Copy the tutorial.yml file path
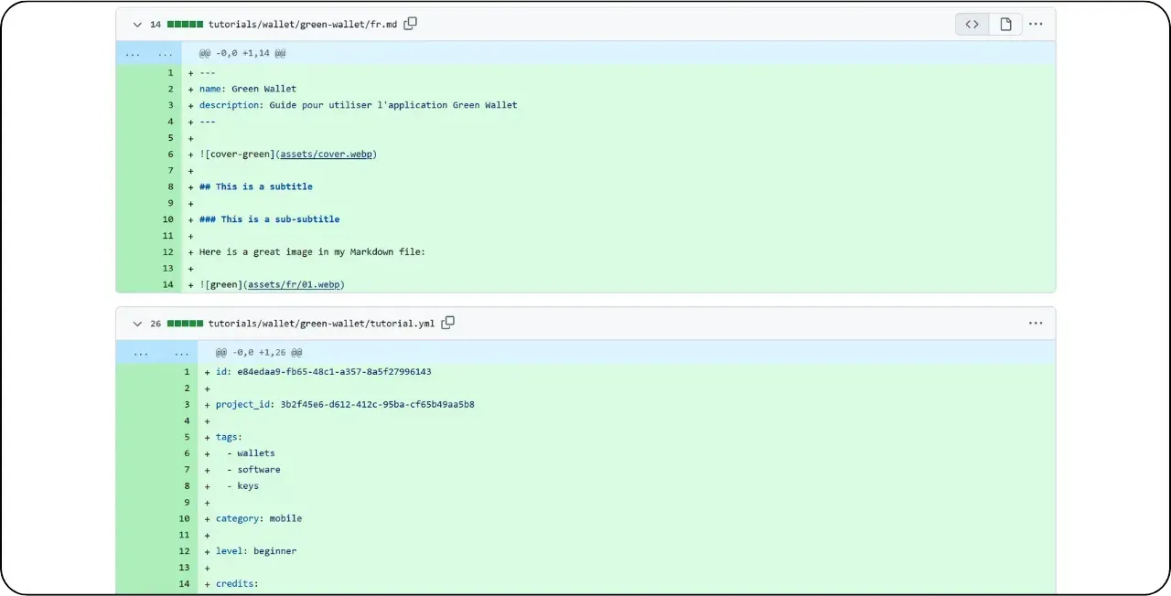The image size is (1171, 596). 448,323
